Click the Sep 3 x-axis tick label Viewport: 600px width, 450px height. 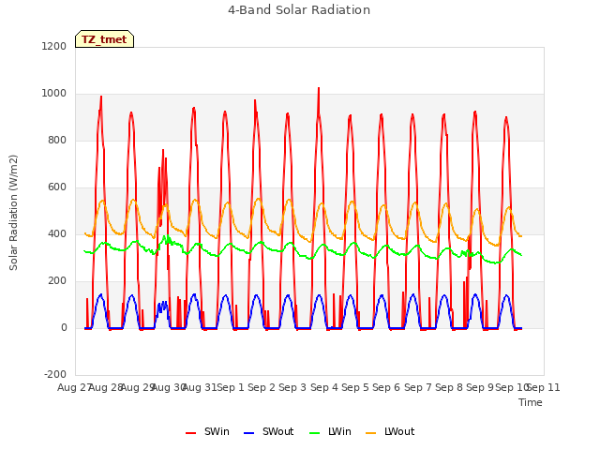[292, 387]
